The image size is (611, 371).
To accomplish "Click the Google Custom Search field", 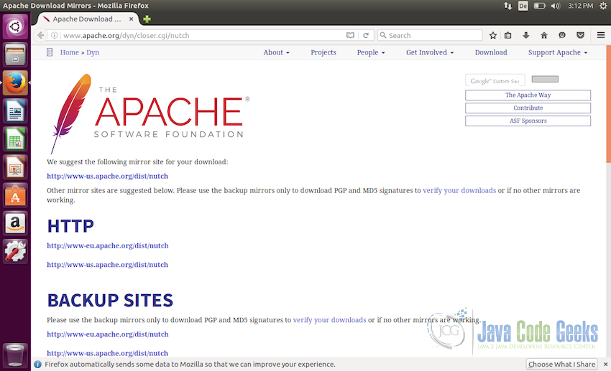I will tap(495, 80).
